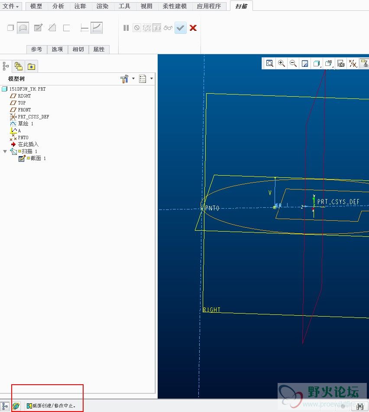369x412 pixels.
Task: Select the 扫描 sweep ribbon tab
Action: [241, 6]
